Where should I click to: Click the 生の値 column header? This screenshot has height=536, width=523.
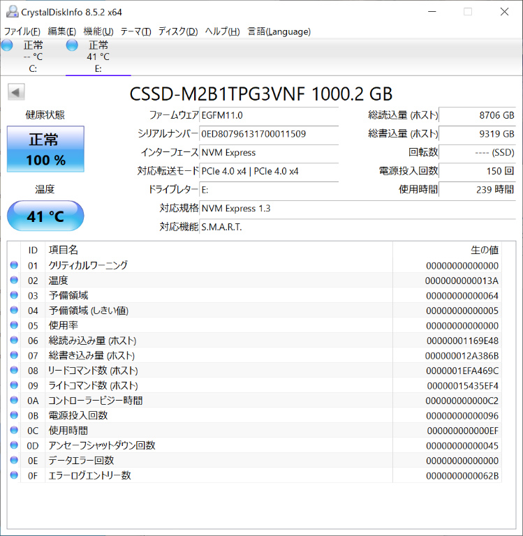[484, 250]
